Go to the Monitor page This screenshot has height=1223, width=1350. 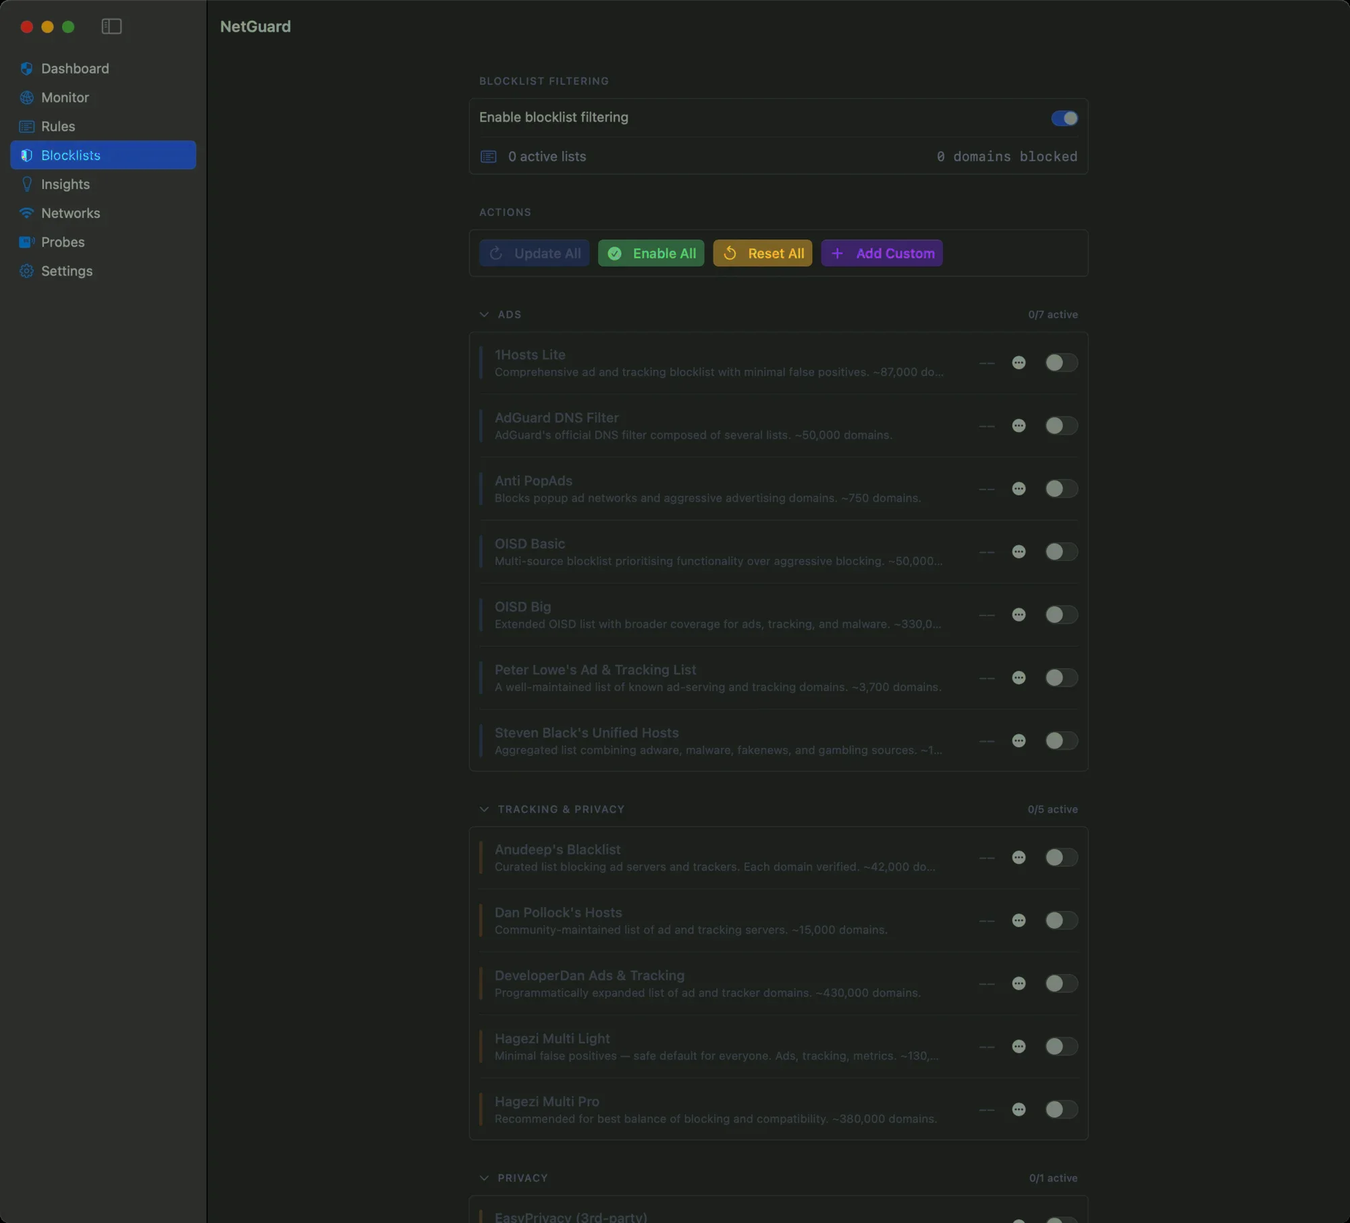click(103, 97)
